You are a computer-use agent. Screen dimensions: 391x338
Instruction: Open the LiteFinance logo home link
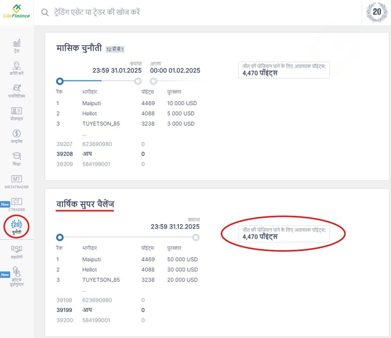[16, 11]
